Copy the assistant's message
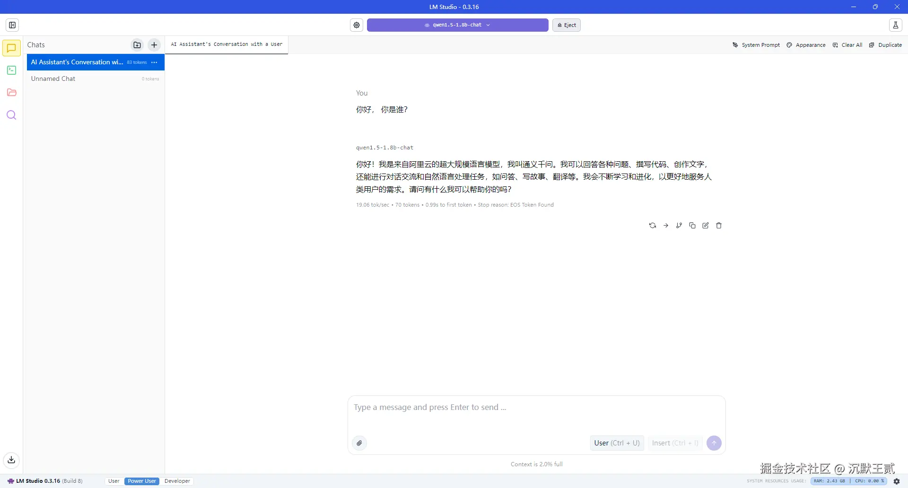Viewport: 908px width, 488px height. [x=692, y=226]
